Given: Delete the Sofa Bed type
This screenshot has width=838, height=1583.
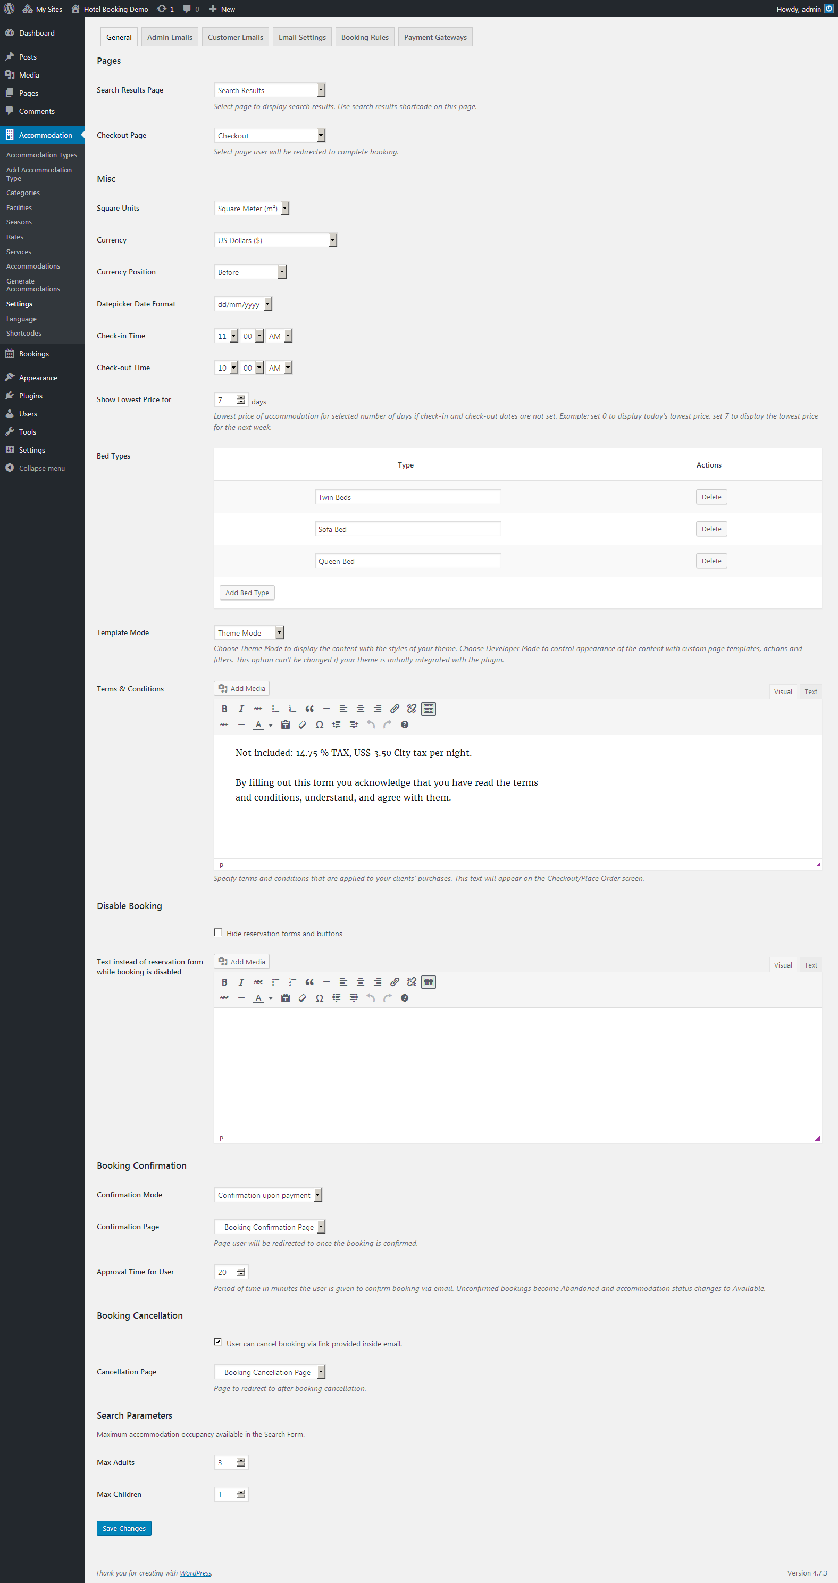Looking at the screenshot, I should (x=711, y=529).
